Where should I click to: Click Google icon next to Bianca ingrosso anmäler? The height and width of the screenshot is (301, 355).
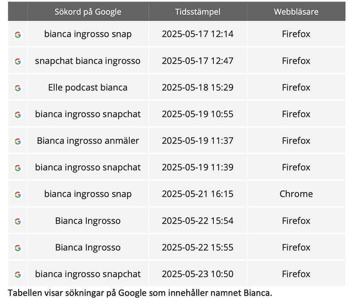point(18,141)
